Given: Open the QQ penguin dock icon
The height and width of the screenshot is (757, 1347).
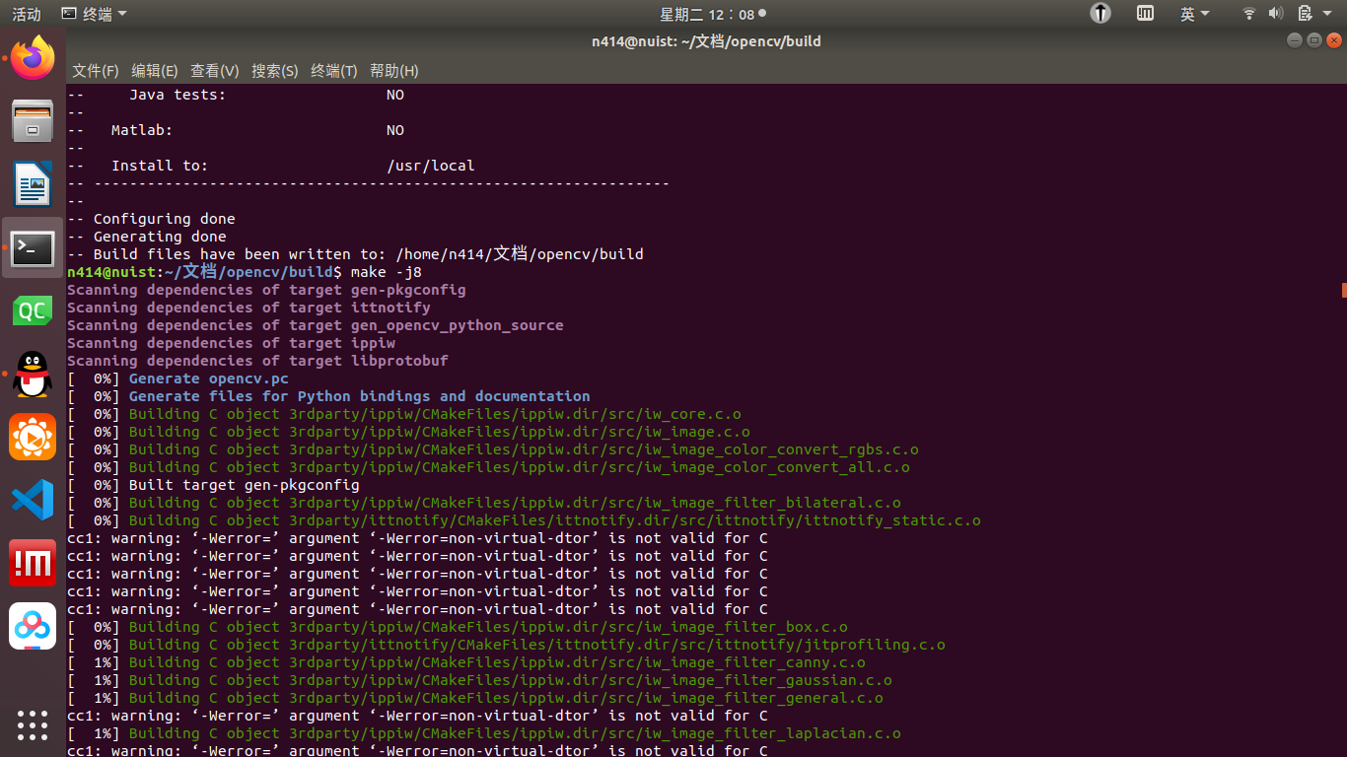Looking at the screenshot, I should 33,375.
